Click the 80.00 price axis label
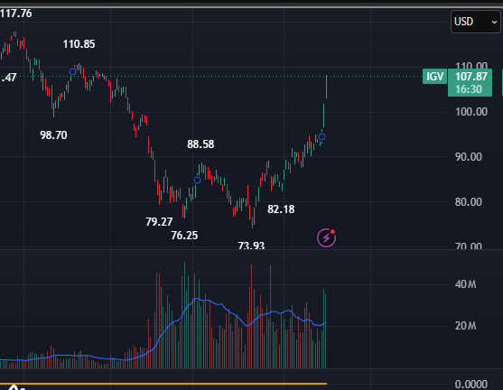This screenshot has width=503, height=390. (x=469, y=202)
